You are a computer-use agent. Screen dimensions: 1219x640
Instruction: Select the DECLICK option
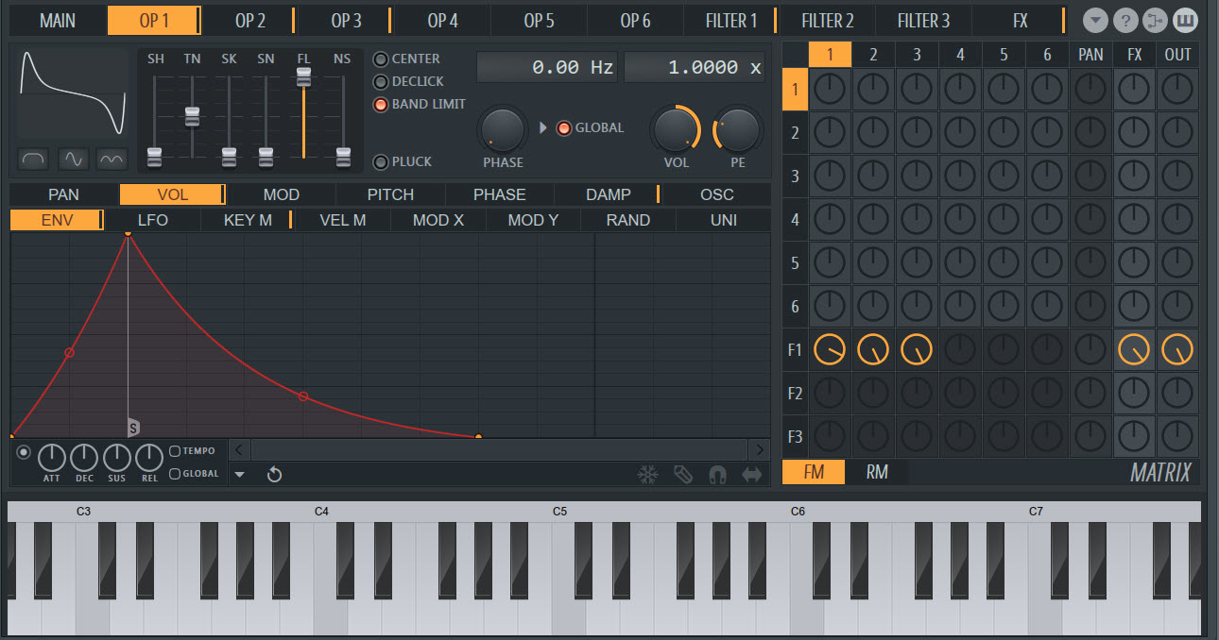tap(382, 81)
